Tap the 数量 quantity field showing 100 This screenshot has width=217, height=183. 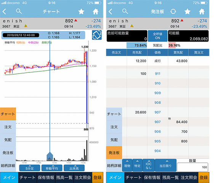[x=193, y=167]
